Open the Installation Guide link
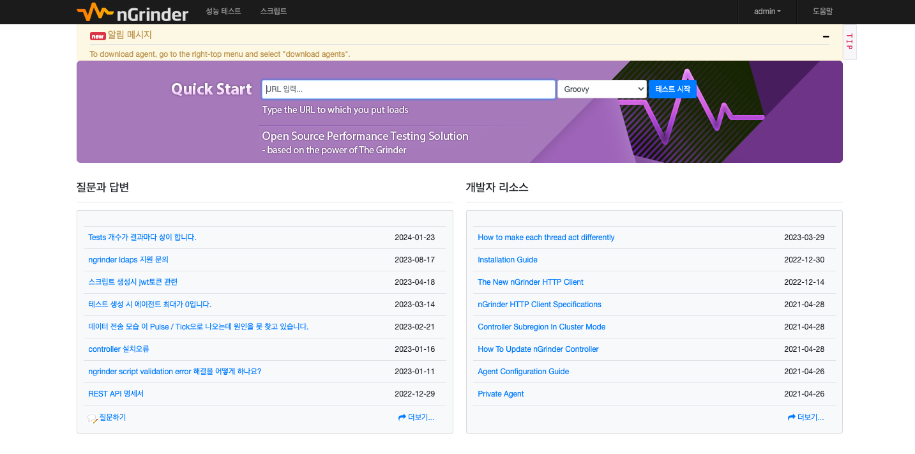 pos(508,260)
